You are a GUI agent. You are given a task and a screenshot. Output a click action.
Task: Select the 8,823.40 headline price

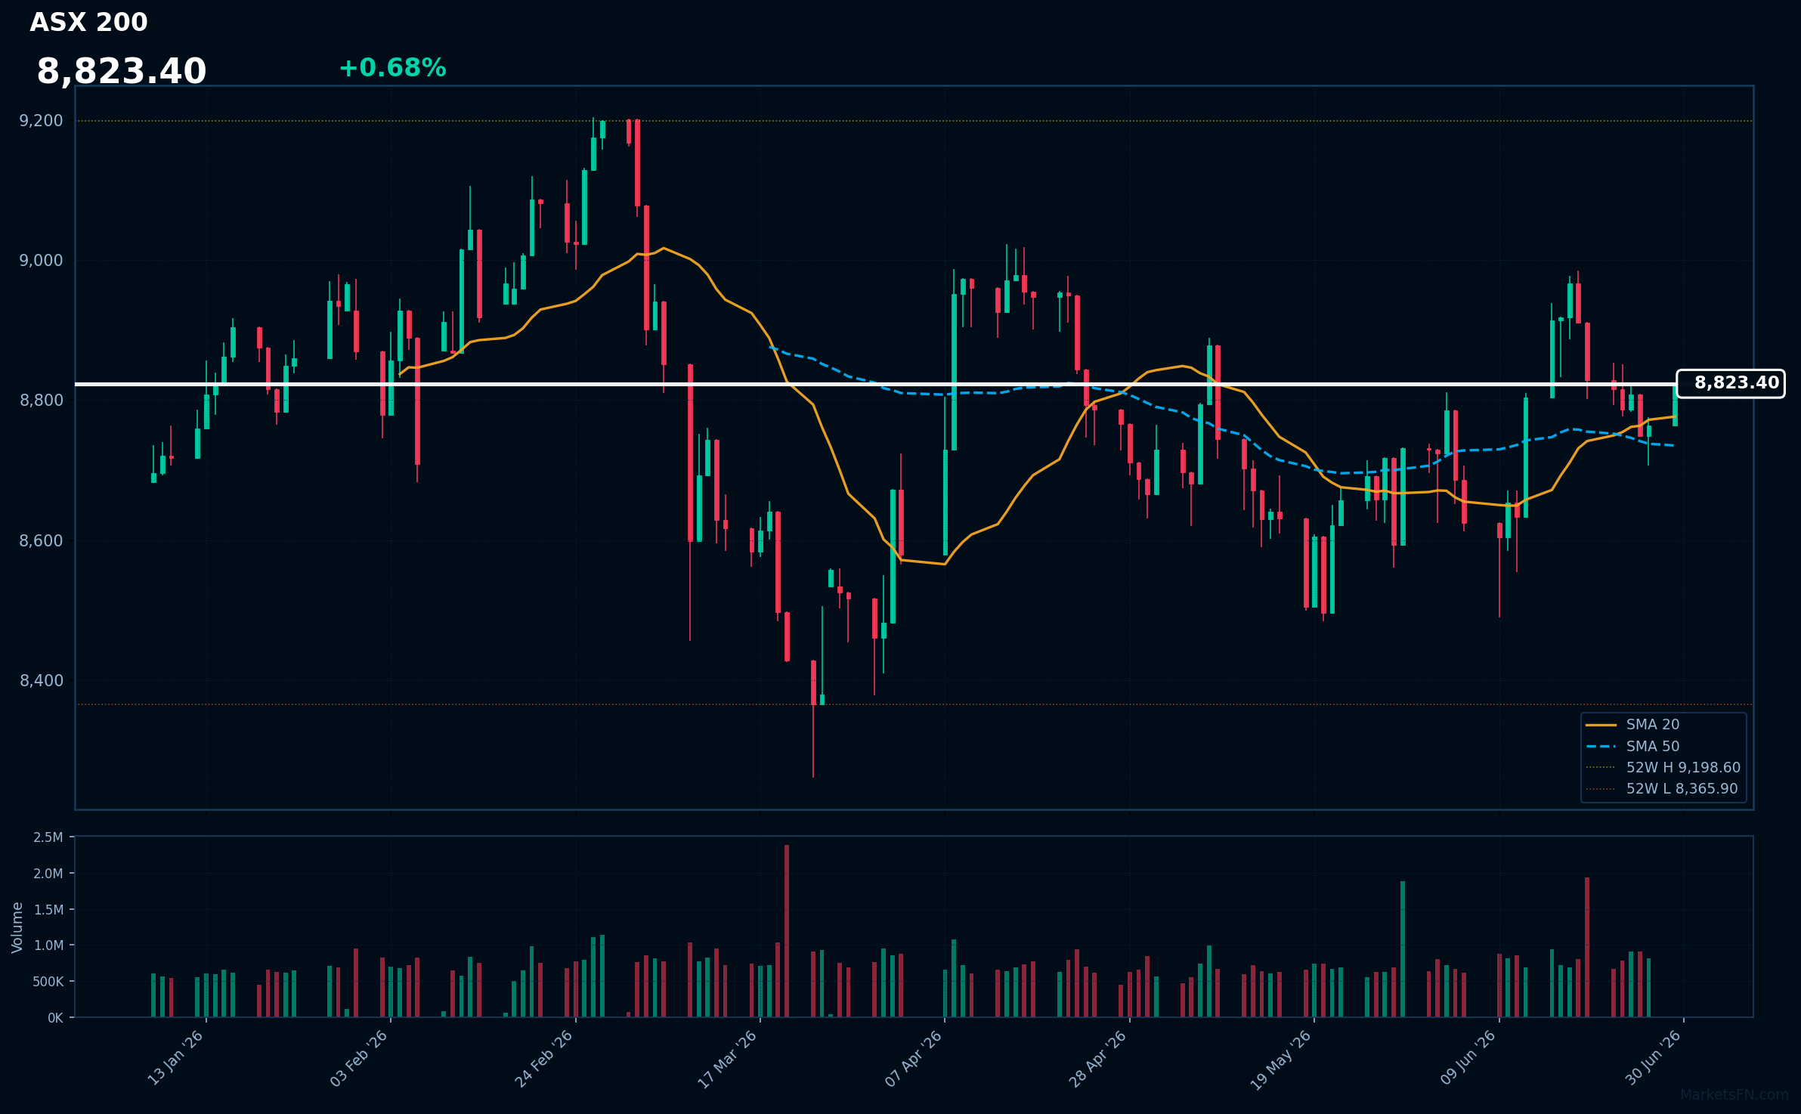point(122,72)
